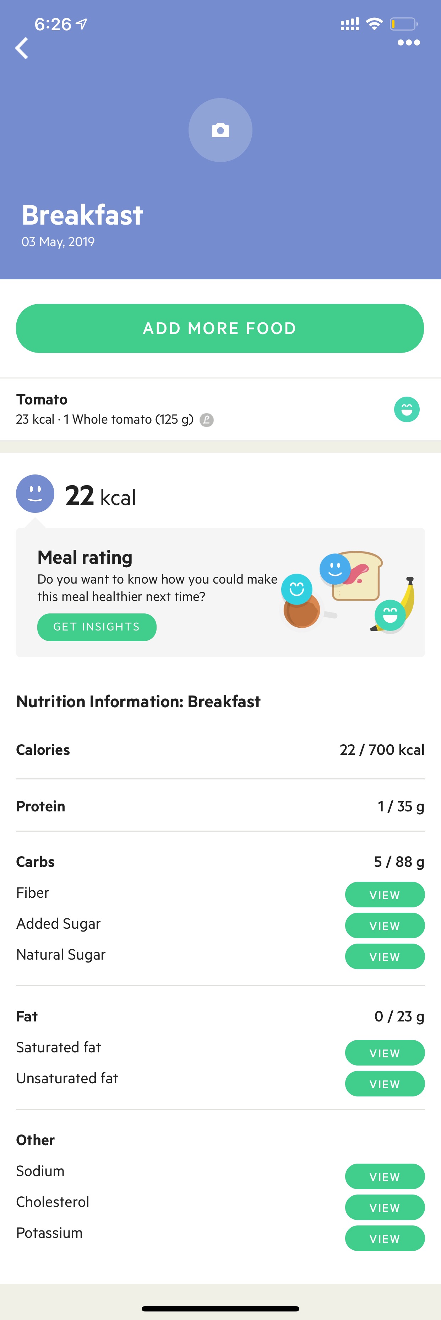Screen dimensions: 441x1320
Task: Tap the green smiley rating beside Tomato
Action: [x=407, y=409]
